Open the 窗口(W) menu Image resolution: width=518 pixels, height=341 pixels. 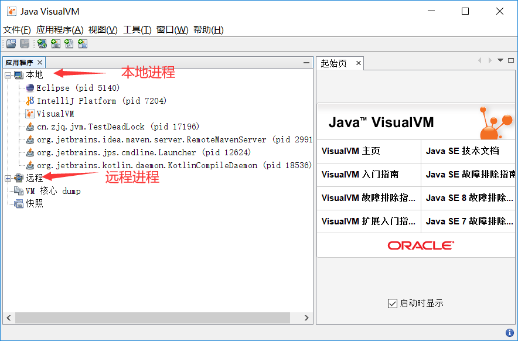tap(172, 30)
